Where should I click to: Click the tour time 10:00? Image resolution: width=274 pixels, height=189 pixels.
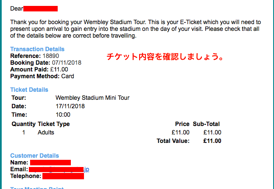pyautogui.click(x=63, y=115)
